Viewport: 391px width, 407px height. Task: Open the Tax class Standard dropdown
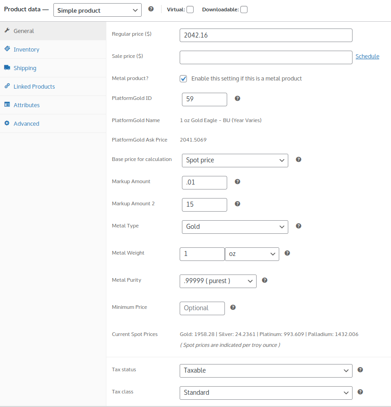pyautogui.click(x=266, y=393)
